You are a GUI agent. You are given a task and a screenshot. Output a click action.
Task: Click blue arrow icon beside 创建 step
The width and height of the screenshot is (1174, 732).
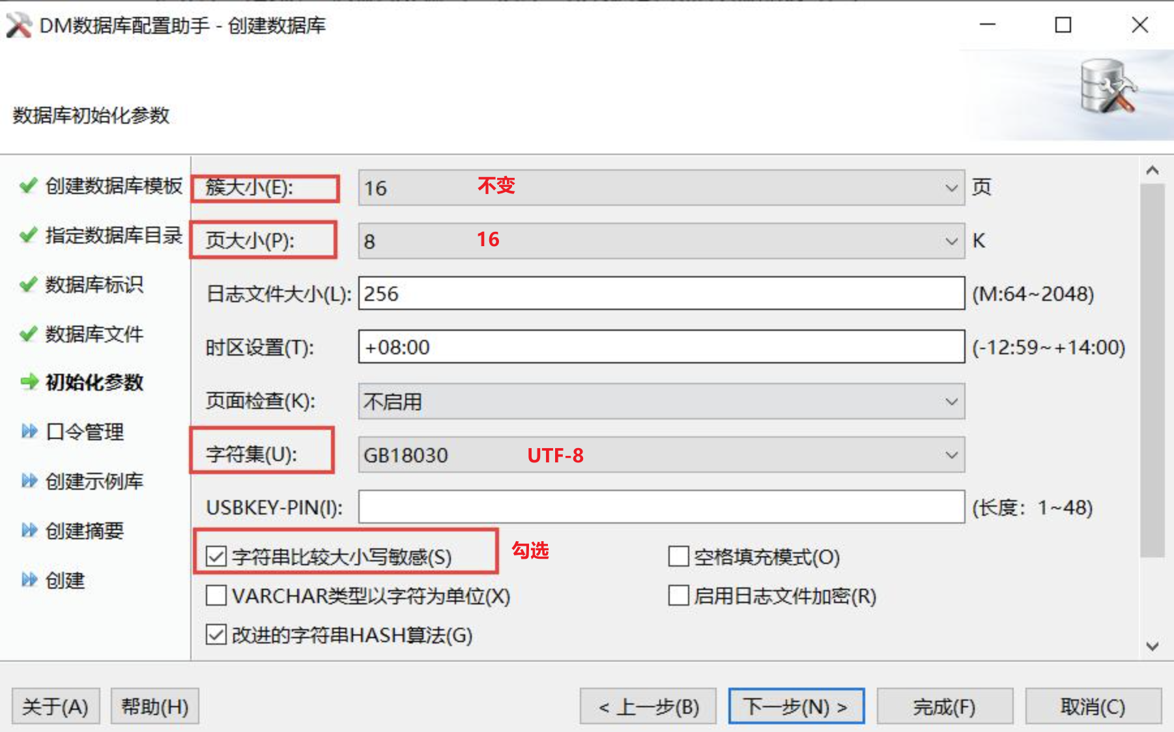(29, 580)
